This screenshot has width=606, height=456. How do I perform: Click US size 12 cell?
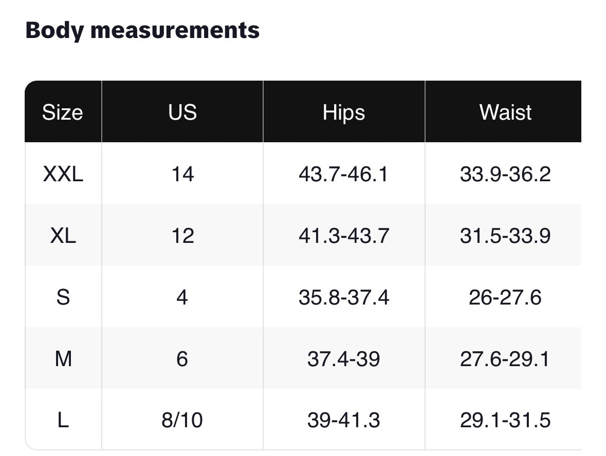(182, 236)
